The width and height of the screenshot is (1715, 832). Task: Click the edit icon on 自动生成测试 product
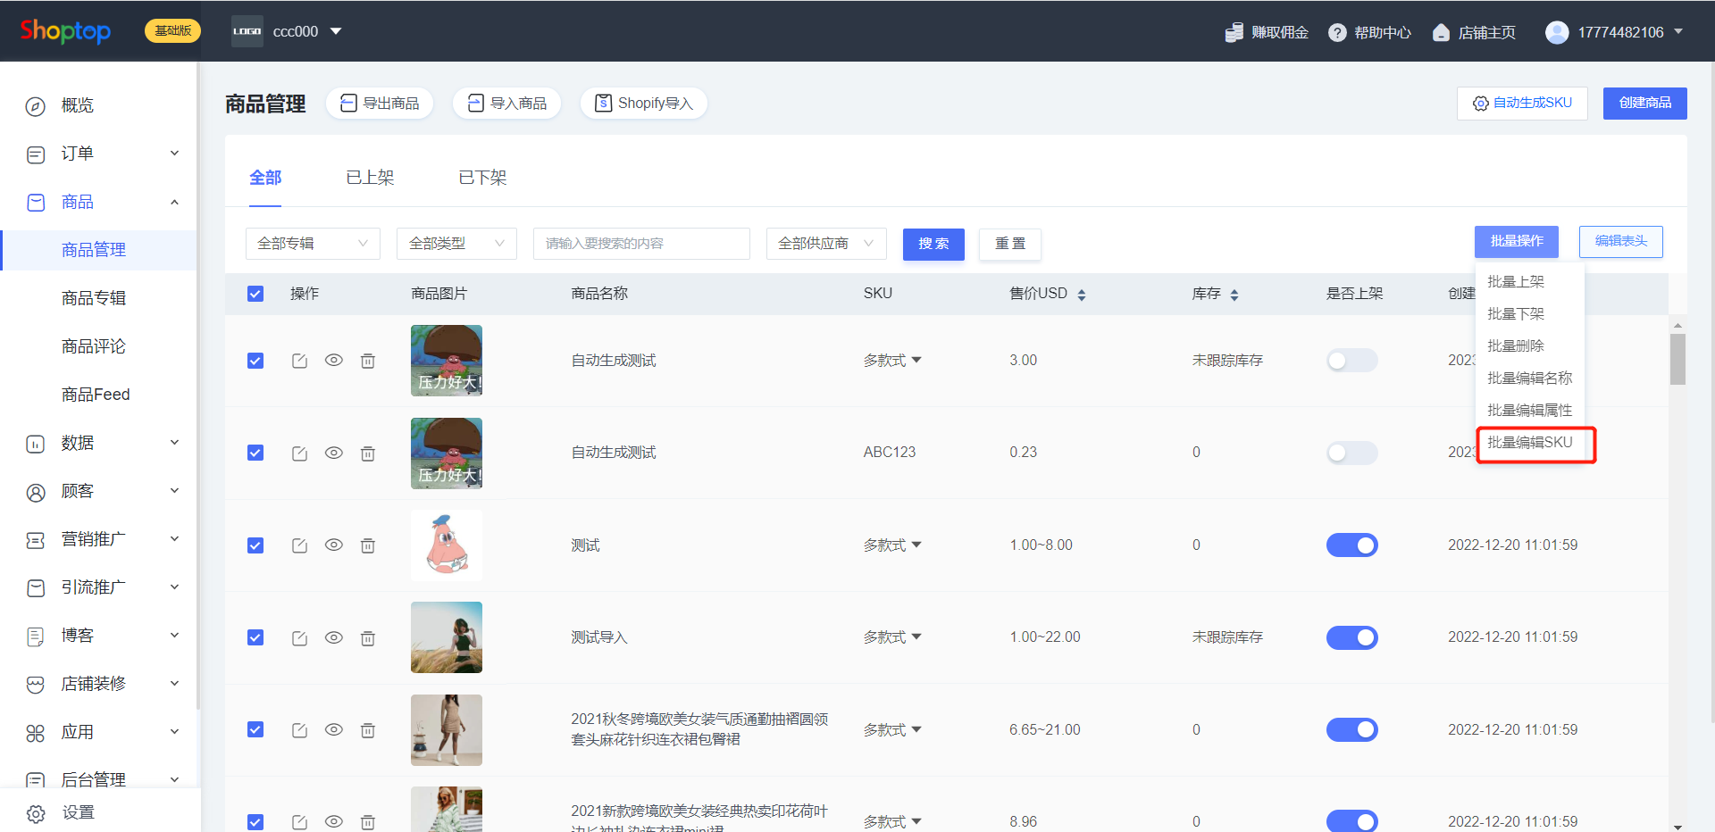click(299, 360)
